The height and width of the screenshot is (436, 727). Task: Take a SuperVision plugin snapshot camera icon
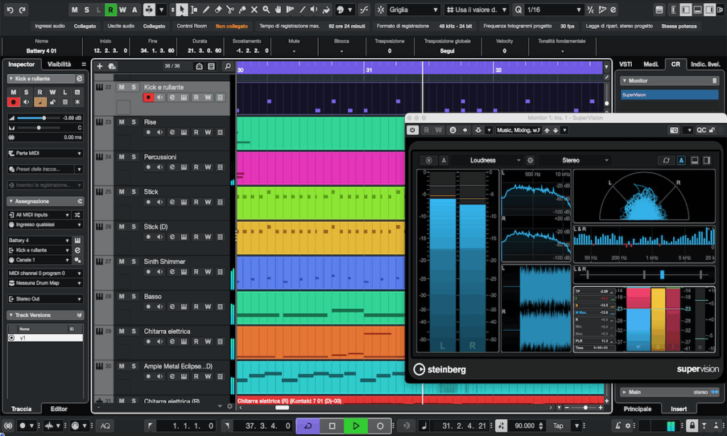coord(674,131)
